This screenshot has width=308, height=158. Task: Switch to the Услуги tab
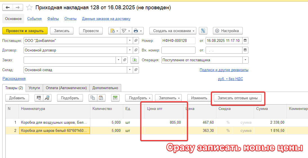(34, 88)
